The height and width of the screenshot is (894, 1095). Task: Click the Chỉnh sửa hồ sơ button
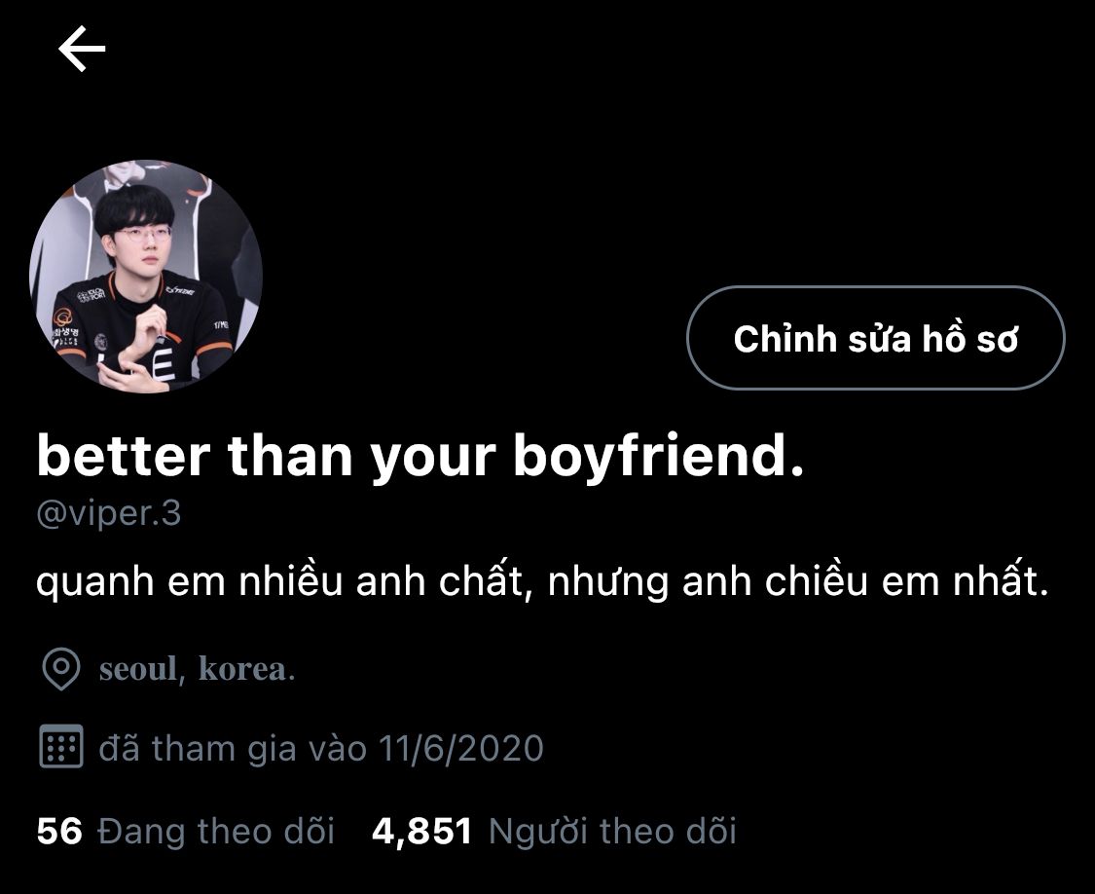tap(876, 338)
